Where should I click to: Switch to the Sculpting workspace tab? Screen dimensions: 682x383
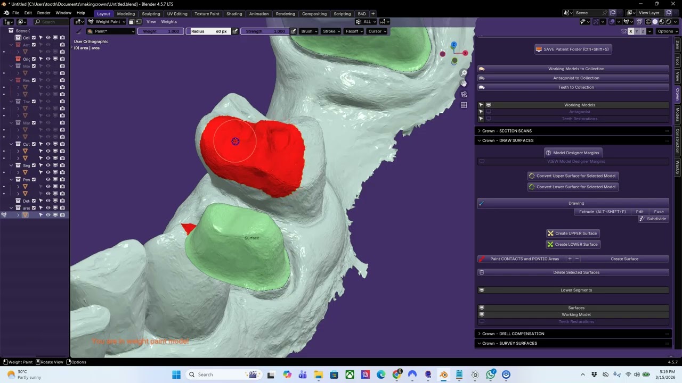coord(151,14)
